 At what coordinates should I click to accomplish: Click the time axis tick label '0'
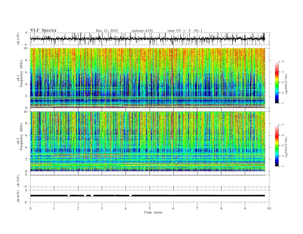30,208
